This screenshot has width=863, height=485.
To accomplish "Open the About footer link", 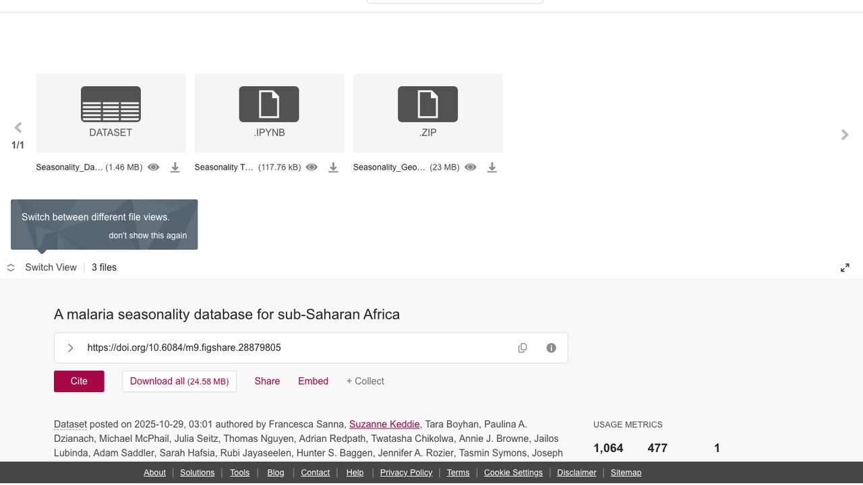I will [154, 473].
